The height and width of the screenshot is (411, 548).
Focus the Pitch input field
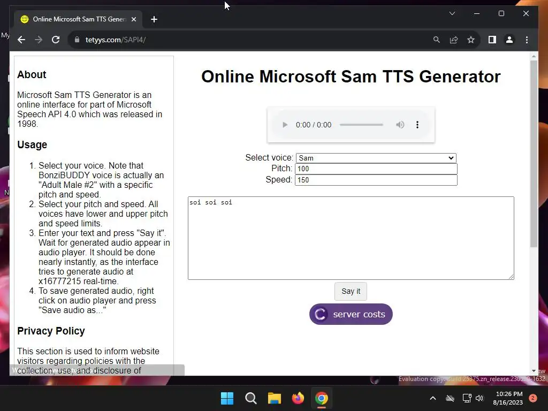(376, 169)
